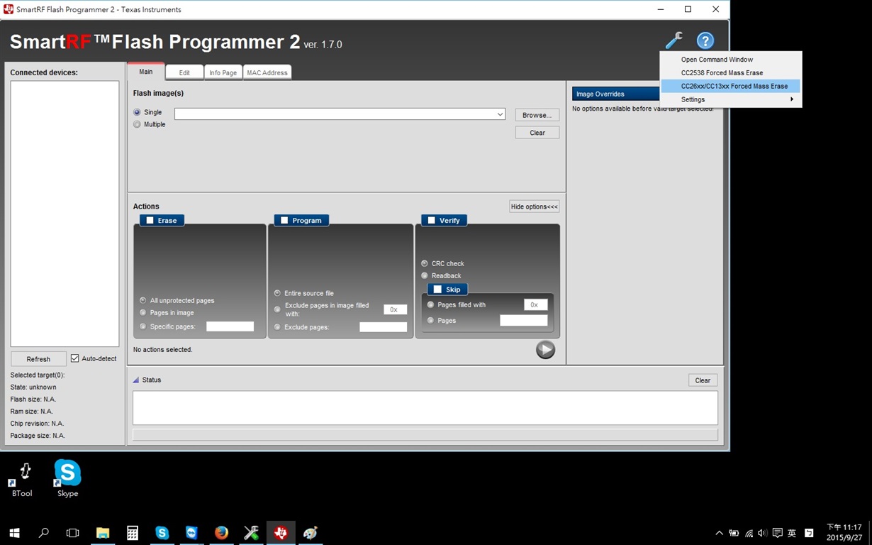This screenshot has height=545, width=872.
Task: Click the Skip Pages input field
Action: [x=523, y=321]
